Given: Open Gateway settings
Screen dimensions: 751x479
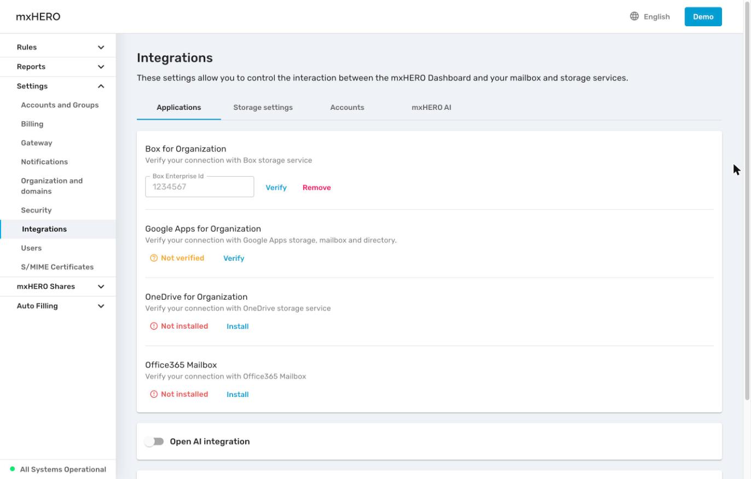Looking at the screenshot, I should click(37, 143).
